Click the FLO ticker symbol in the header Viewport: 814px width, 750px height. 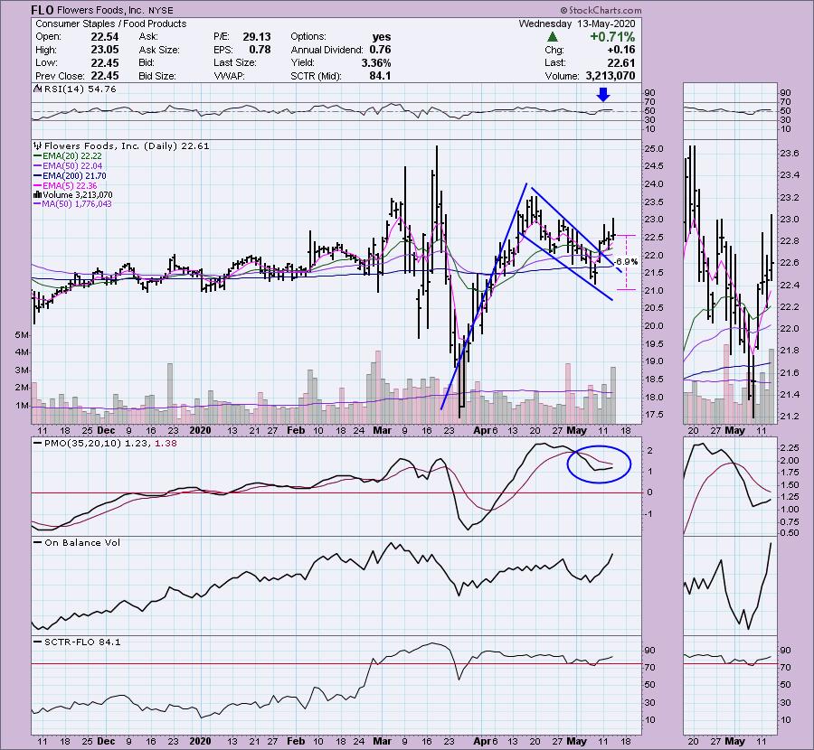pyautogui.click(x=42, y=10)
